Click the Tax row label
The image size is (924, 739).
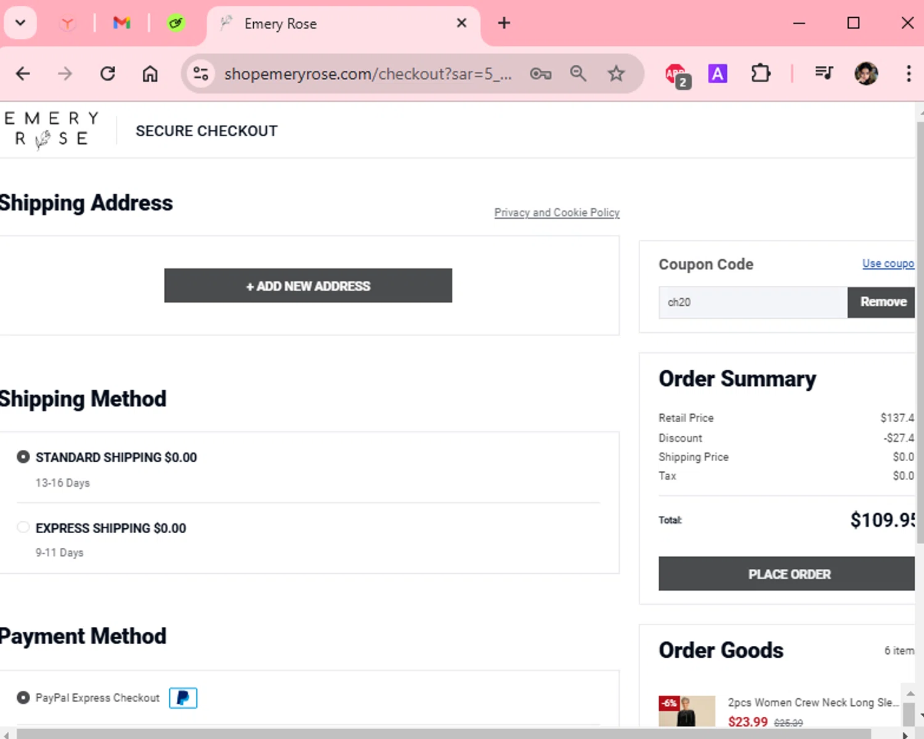[668, 476]
